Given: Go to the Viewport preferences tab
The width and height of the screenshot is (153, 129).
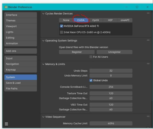Looking at the screenshot, I should [x=21, y=26].
